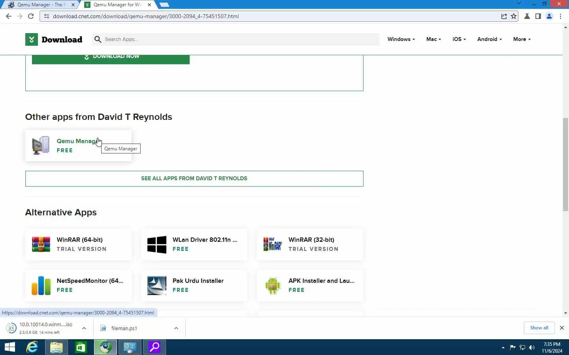Click the share page icon in address bar

(504, 16)
